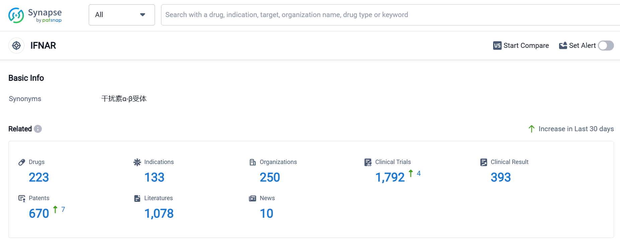620x245 pixels.
Task: Click the Drugs pill icon
Action: (22, 162)
